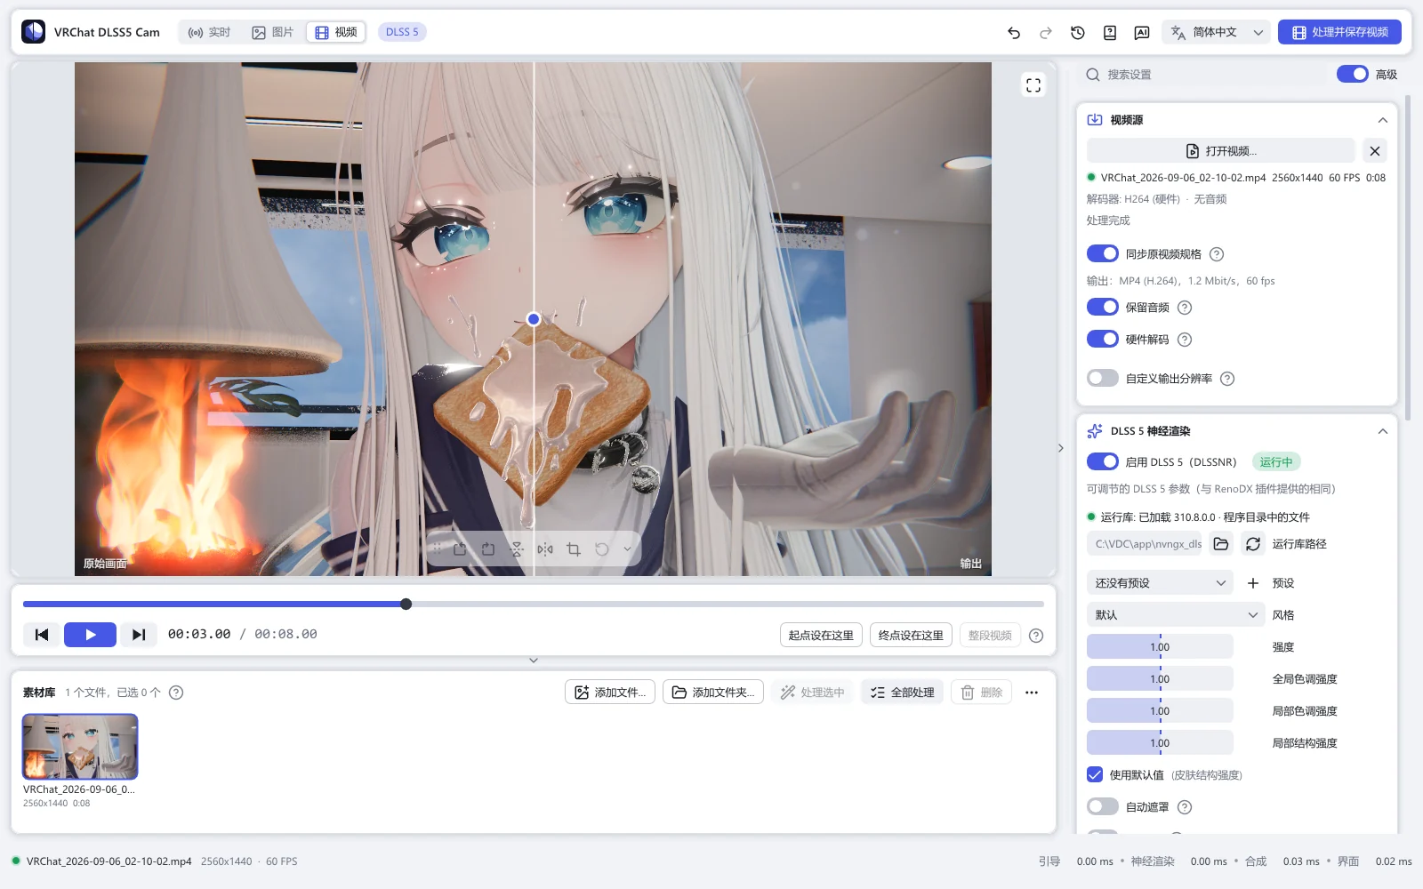The height and width of the screenshot is (889, 1423).
Task: Open the 简体中文 language dropdown
Action: tap(1217, 32)
